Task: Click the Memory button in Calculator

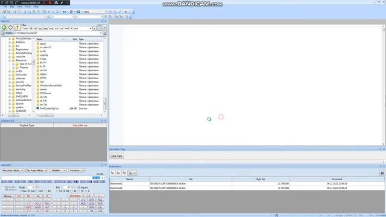Action: click(8, 196)
